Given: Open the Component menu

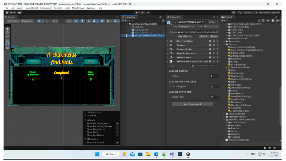Looking at the screenshot, I should (x=46, y=8).
